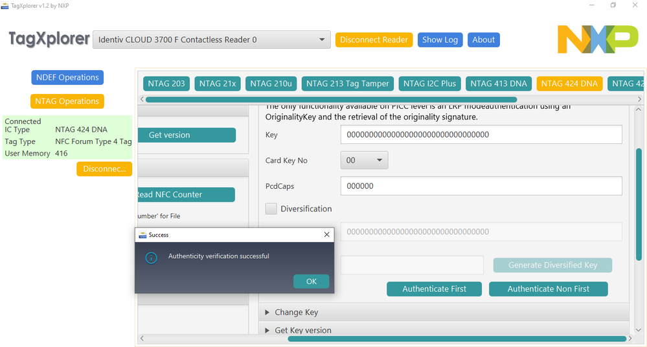Open the log with Show Log
Viewport: 647px width, 347px height.
point(440,40)
